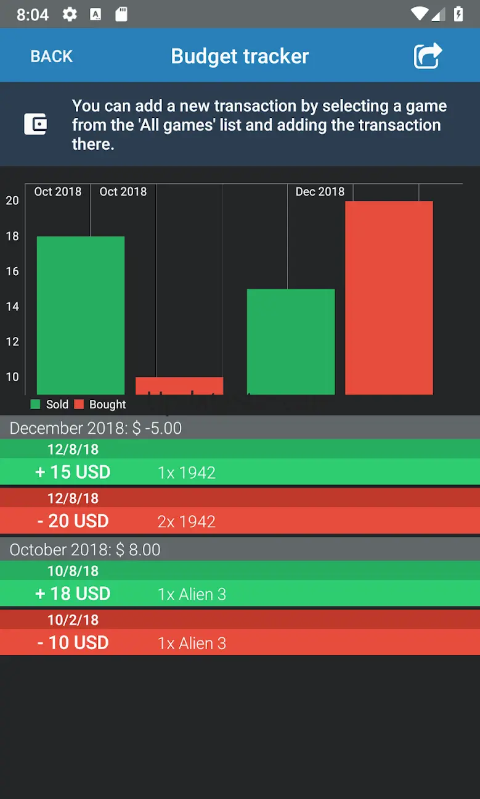Select the short red bar at 10
The width and height of the screenshot is (480, 799).
(x=179, y=386)
